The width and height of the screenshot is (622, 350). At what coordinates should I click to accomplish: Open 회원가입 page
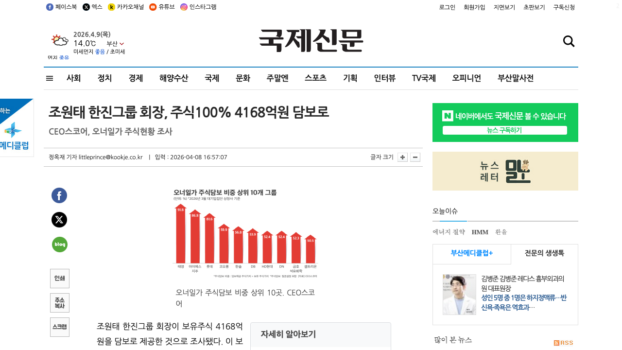474,7
